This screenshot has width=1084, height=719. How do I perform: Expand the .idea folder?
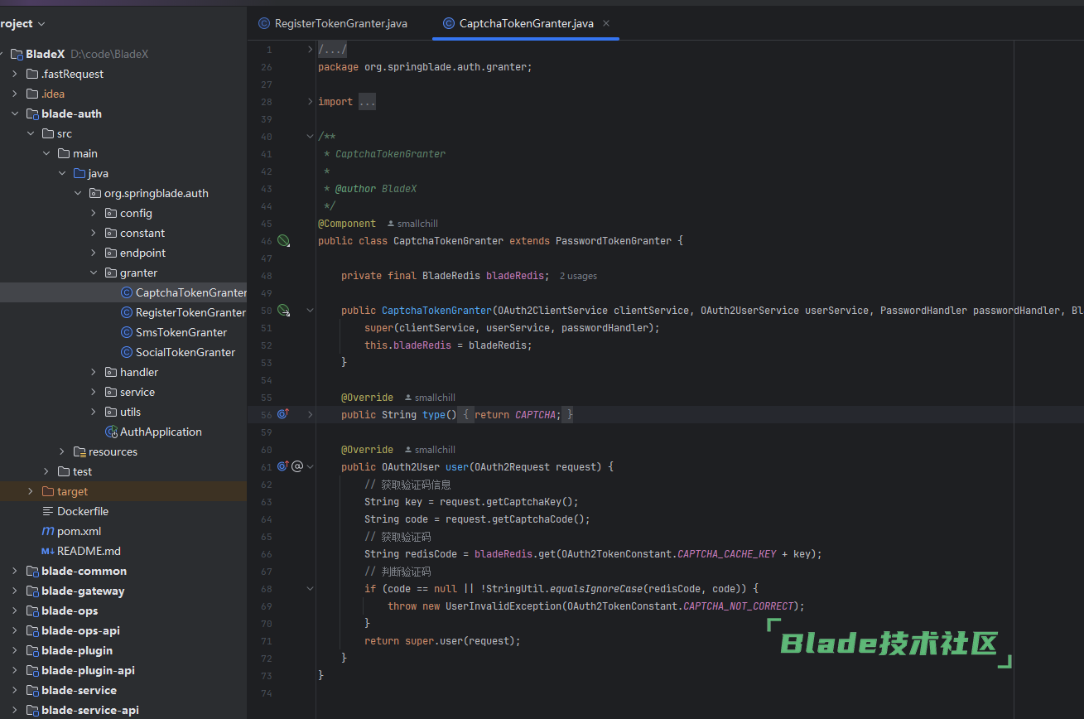(14, 94)
